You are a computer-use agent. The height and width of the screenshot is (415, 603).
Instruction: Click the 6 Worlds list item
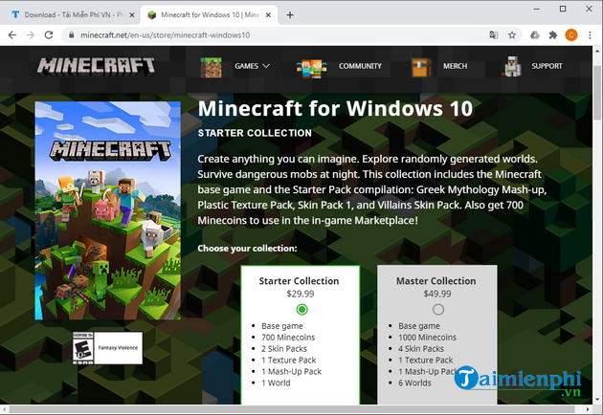[414, 383]
